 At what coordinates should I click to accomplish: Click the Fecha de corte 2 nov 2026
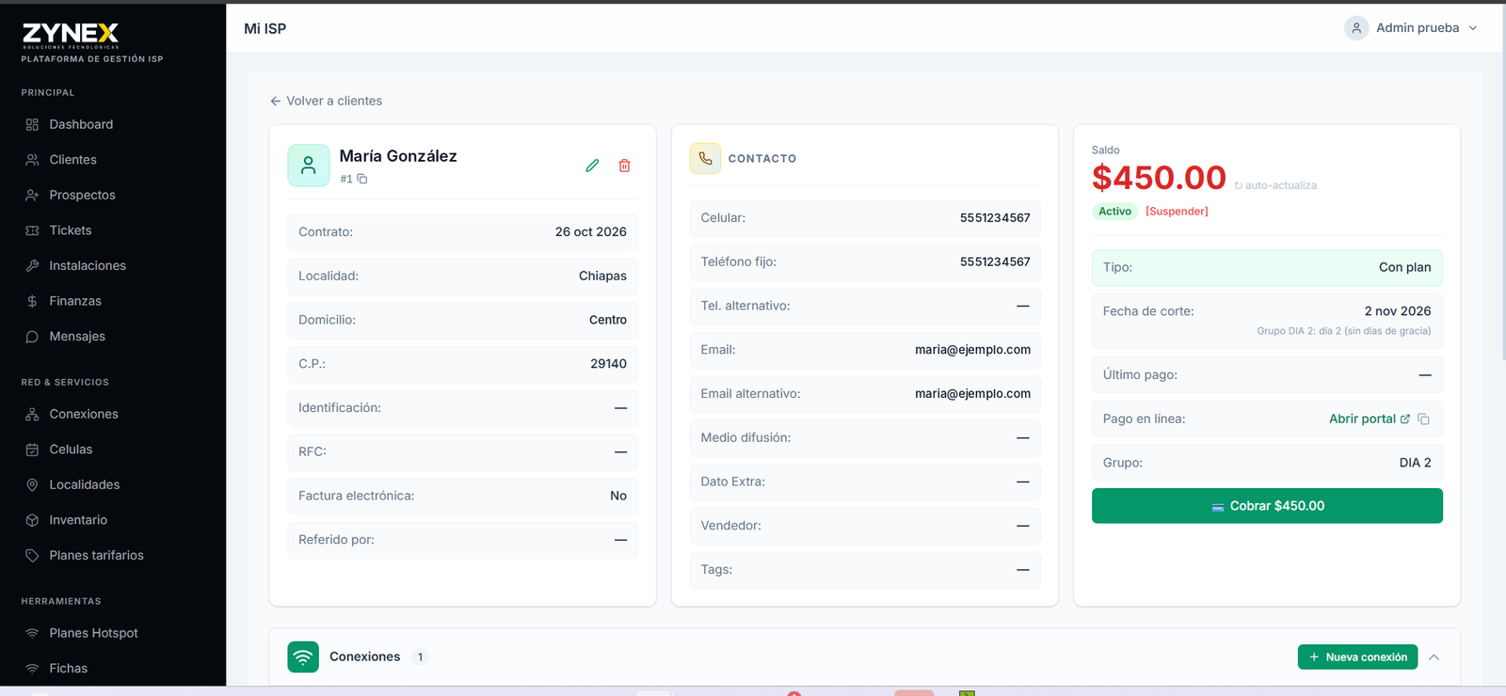tap(1397, 311)
